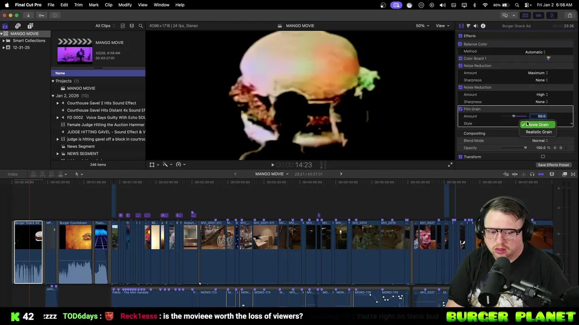
Task: Open the All Clips filter dropdown
Action: (x=105, y=26)
